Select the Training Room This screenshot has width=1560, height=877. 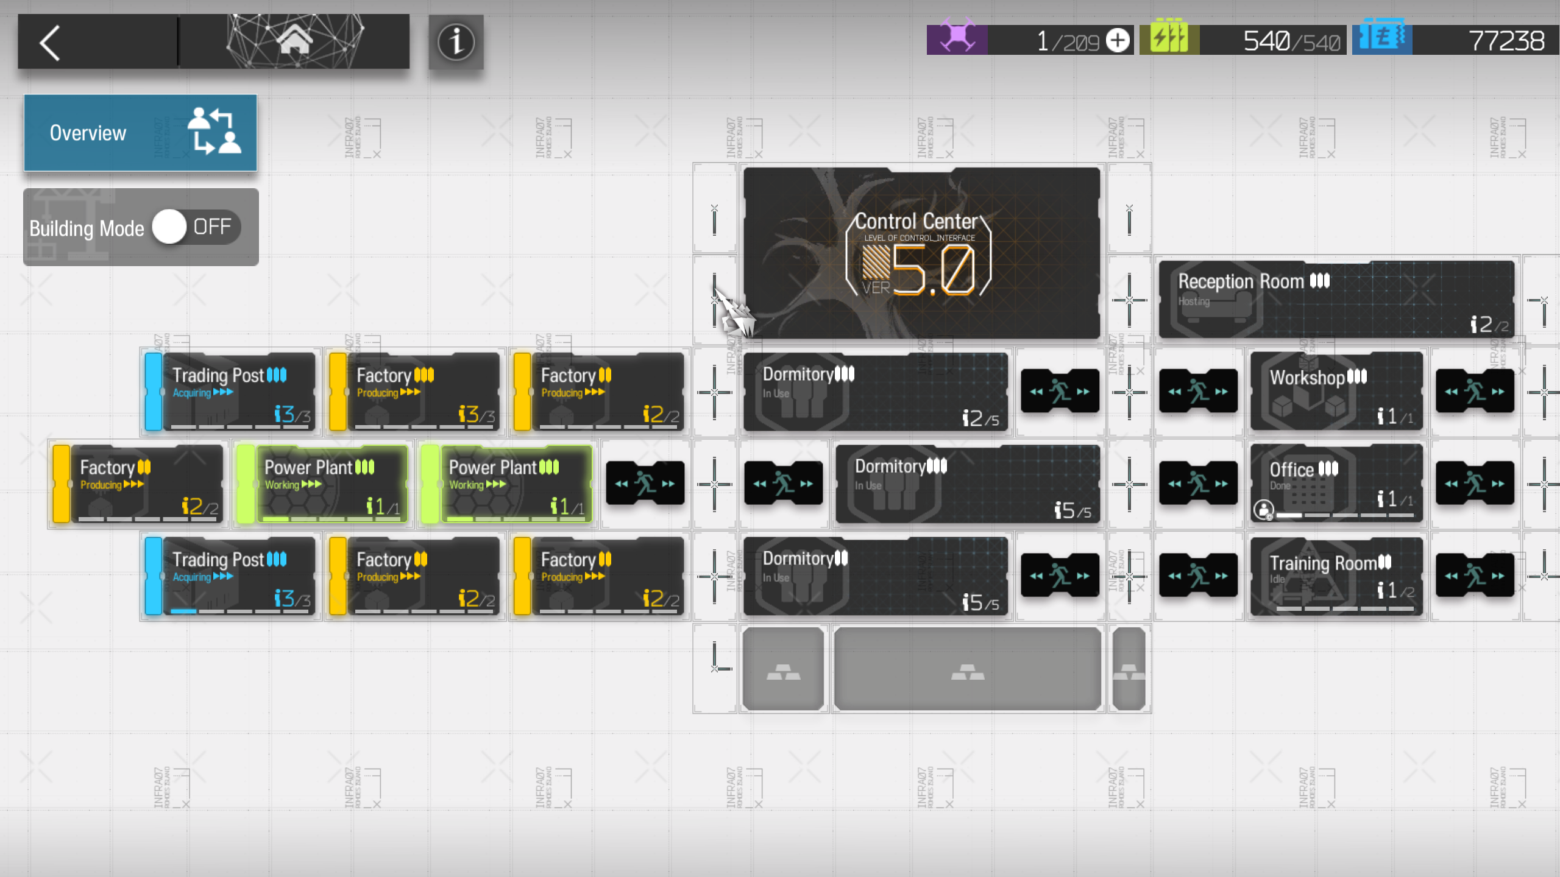(x=1336, y=576)
